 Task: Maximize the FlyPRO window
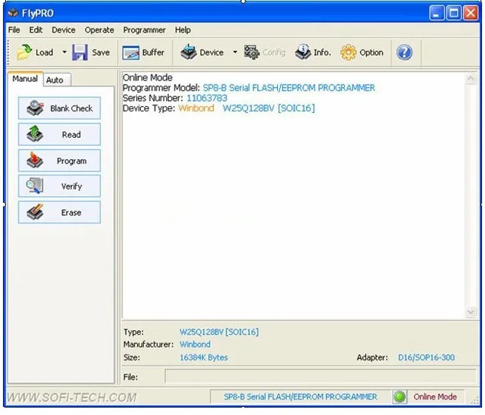[454, 13]
